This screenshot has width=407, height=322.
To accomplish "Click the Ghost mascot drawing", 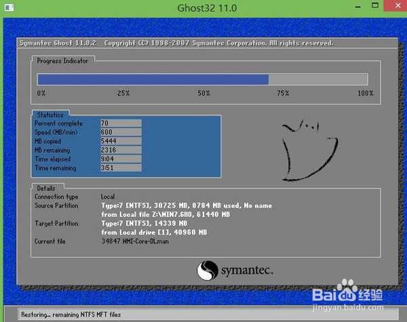I will (x=309, y=150).
